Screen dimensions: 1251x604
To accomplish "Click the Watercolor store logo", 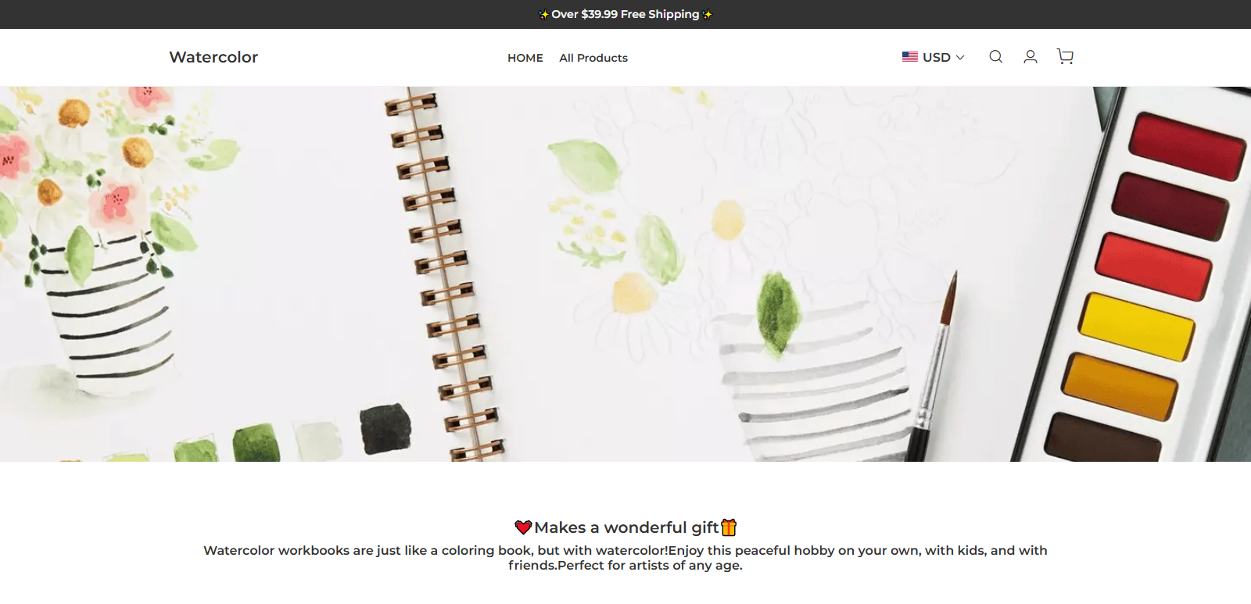I will [213, 57].
